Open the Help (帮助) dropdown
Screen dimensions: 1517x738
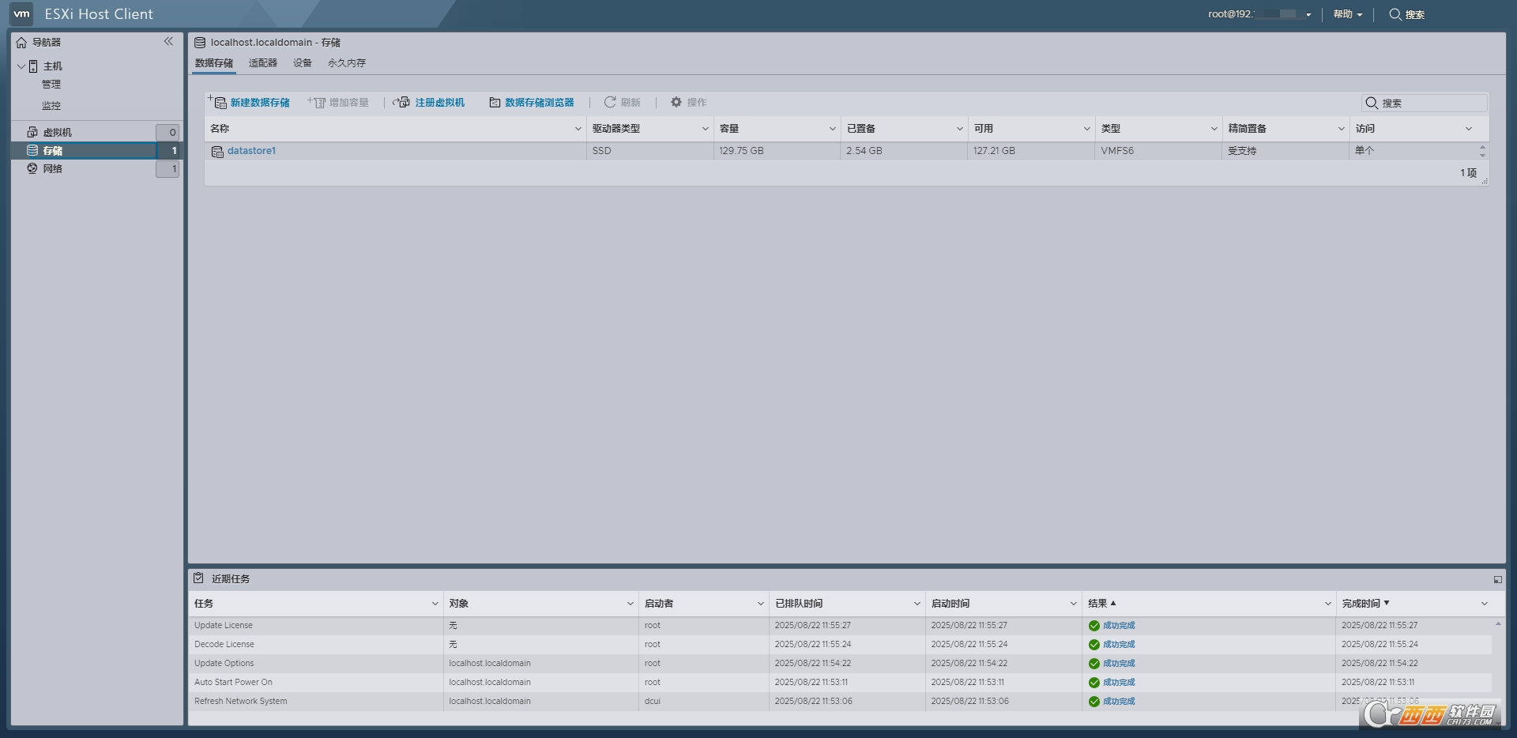1347,14
